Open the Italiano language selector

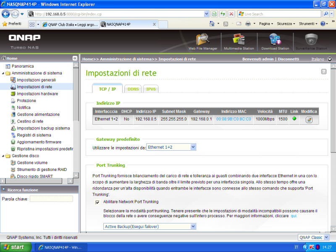pos(321,59)
